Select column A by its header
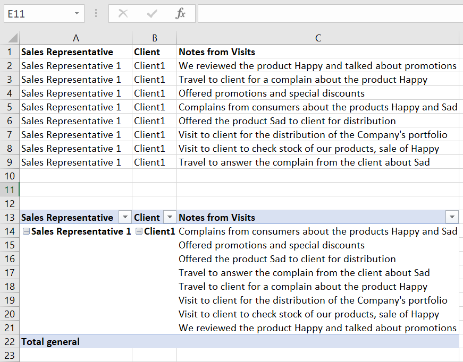Image resolution: width=463 pixels, height=362 pixels. point(76,38)
